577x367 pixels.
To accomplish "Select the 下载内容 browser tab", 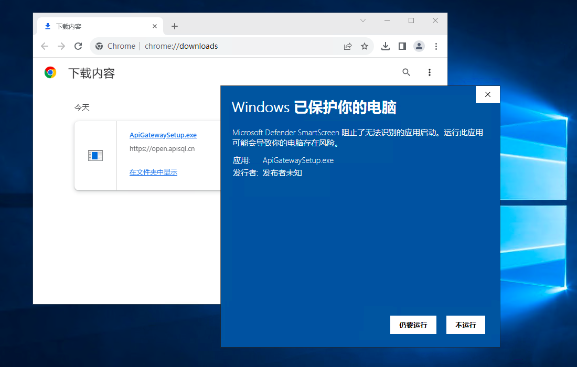I will point(94,26).
